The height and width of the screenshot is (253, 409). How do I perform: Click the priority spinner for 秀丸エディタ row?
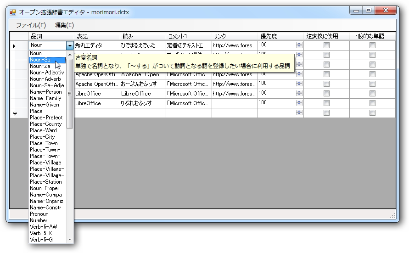299,45
